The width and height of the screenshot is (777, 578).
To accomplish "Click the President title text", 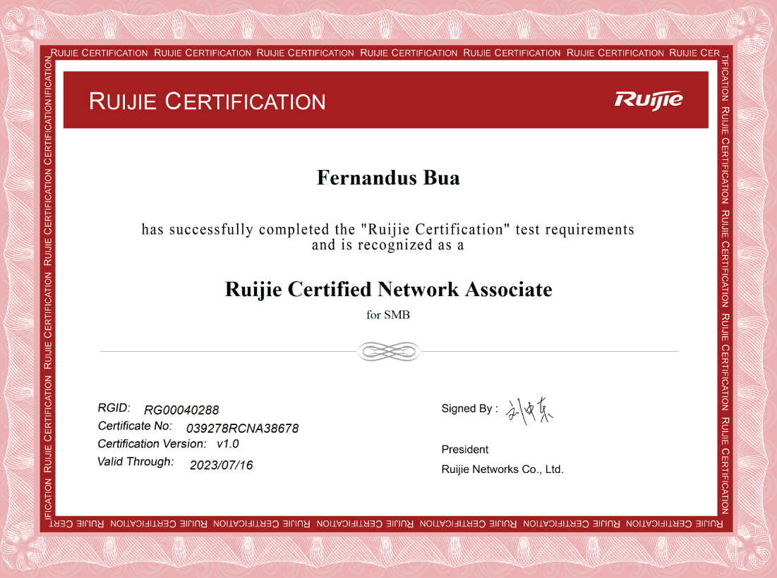I will tap(464, 450).
